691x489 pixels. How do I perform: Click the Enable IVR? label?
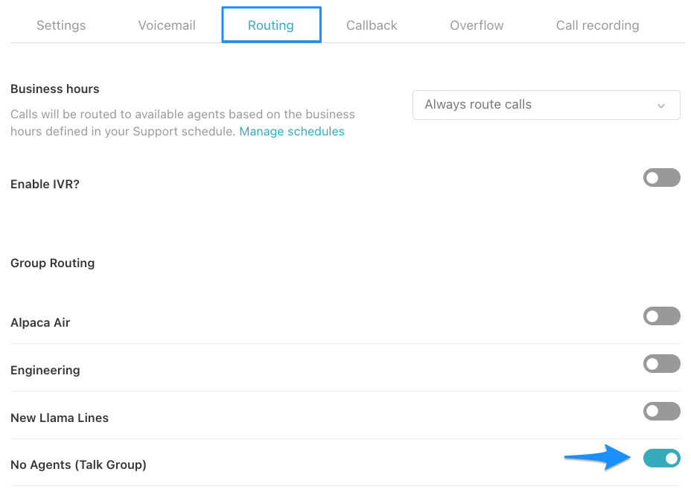coord(45,184)
